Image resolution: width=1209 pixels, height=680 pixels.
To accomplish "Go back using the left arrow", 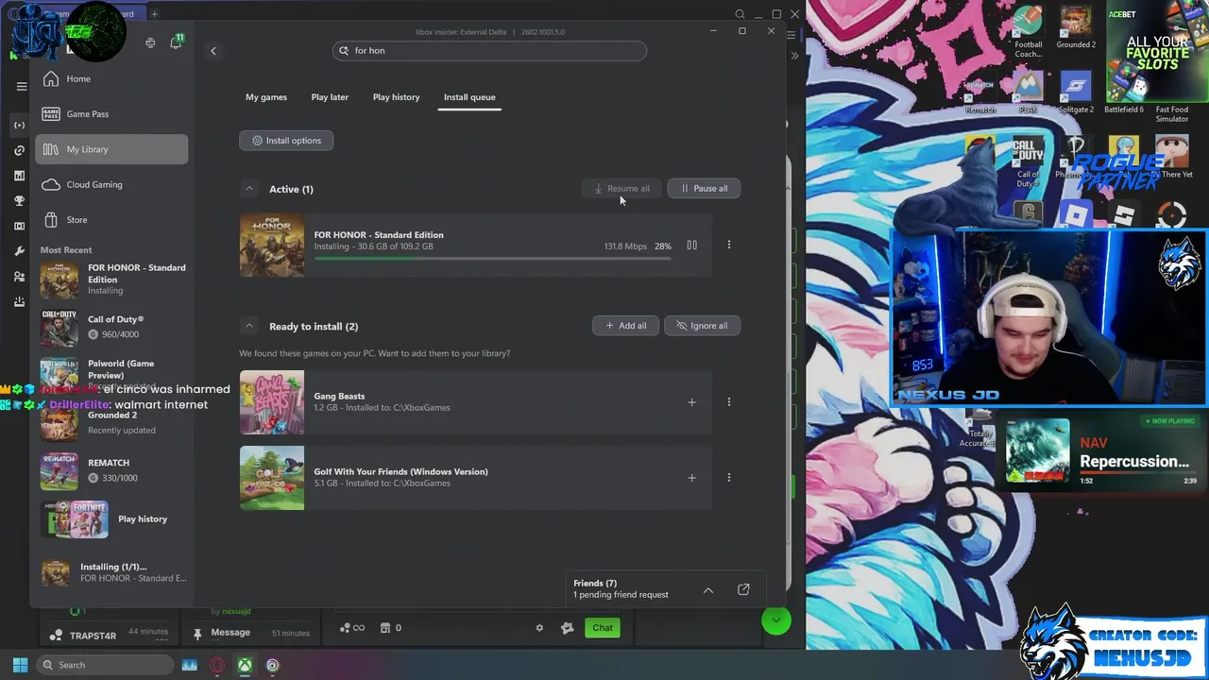I will pyautogui.click(x=213, y=51).
